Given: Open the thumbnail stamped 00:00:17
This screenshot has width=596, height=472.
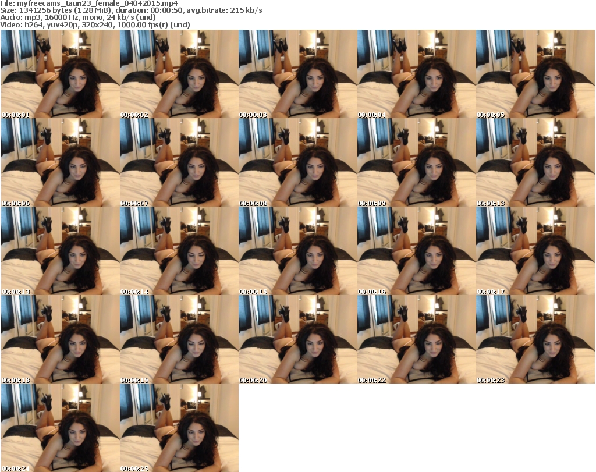Looking at the screenshot, I should [x=535, y=251].
